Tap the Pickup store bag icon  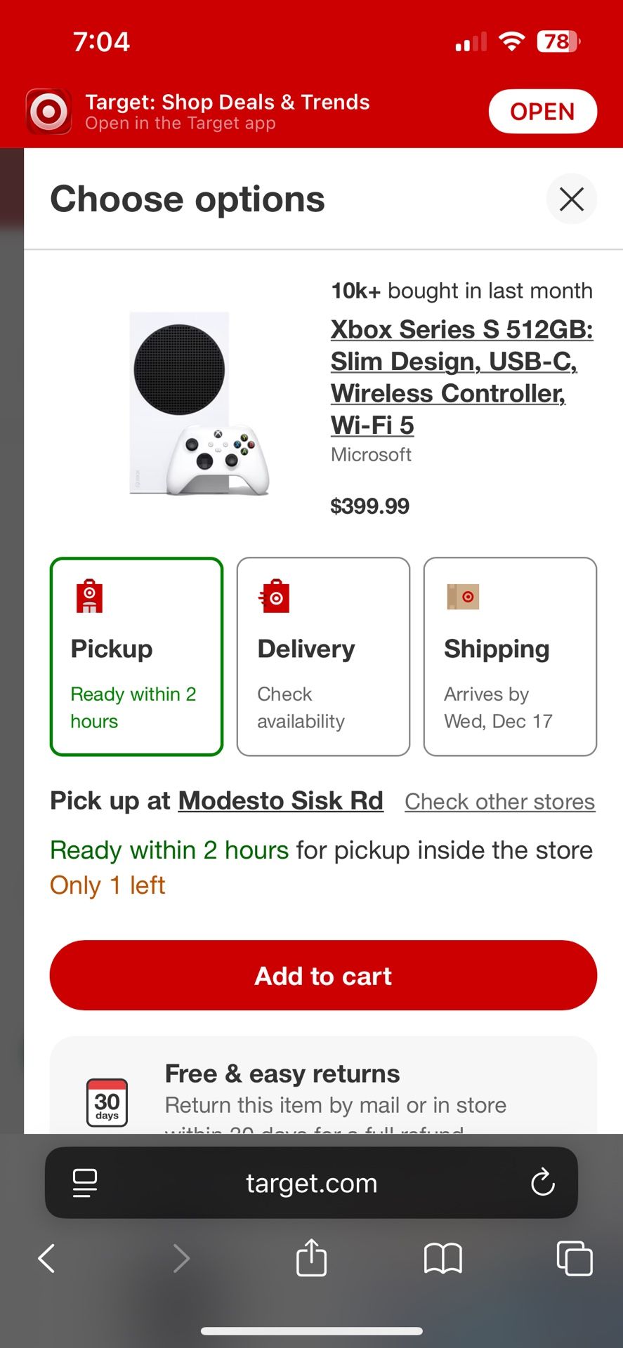coord(89,596)
